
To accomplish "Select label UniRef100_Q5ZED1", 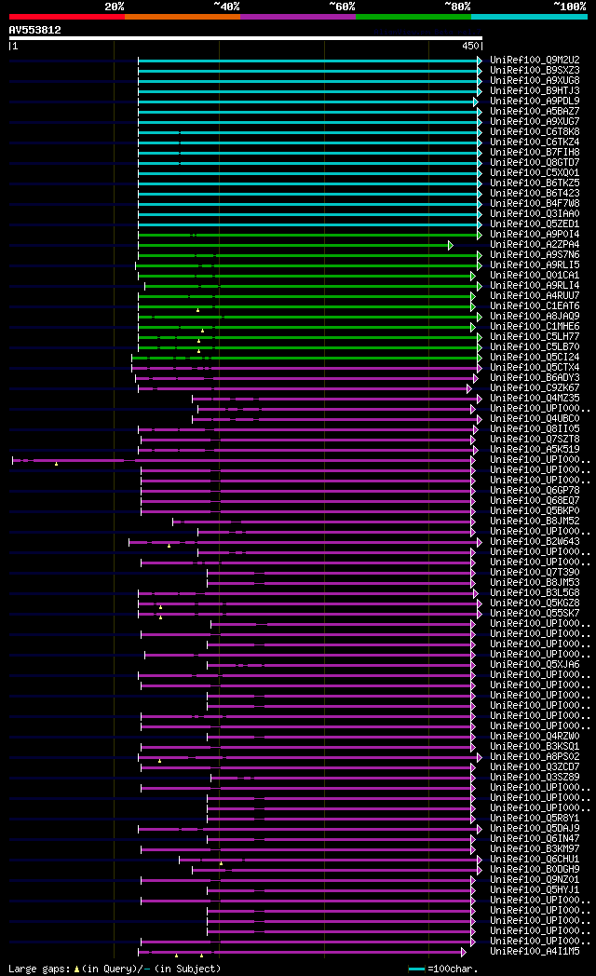I will (535, 224).
